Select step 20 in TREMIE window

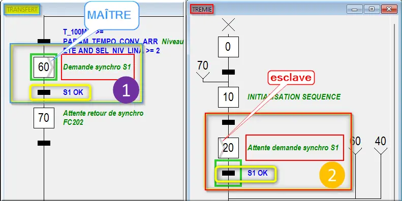click(228, 148)
